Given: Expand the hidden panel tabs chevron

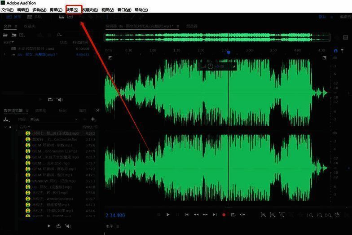Looking at the screenshot, I should (x=98, y=111).
